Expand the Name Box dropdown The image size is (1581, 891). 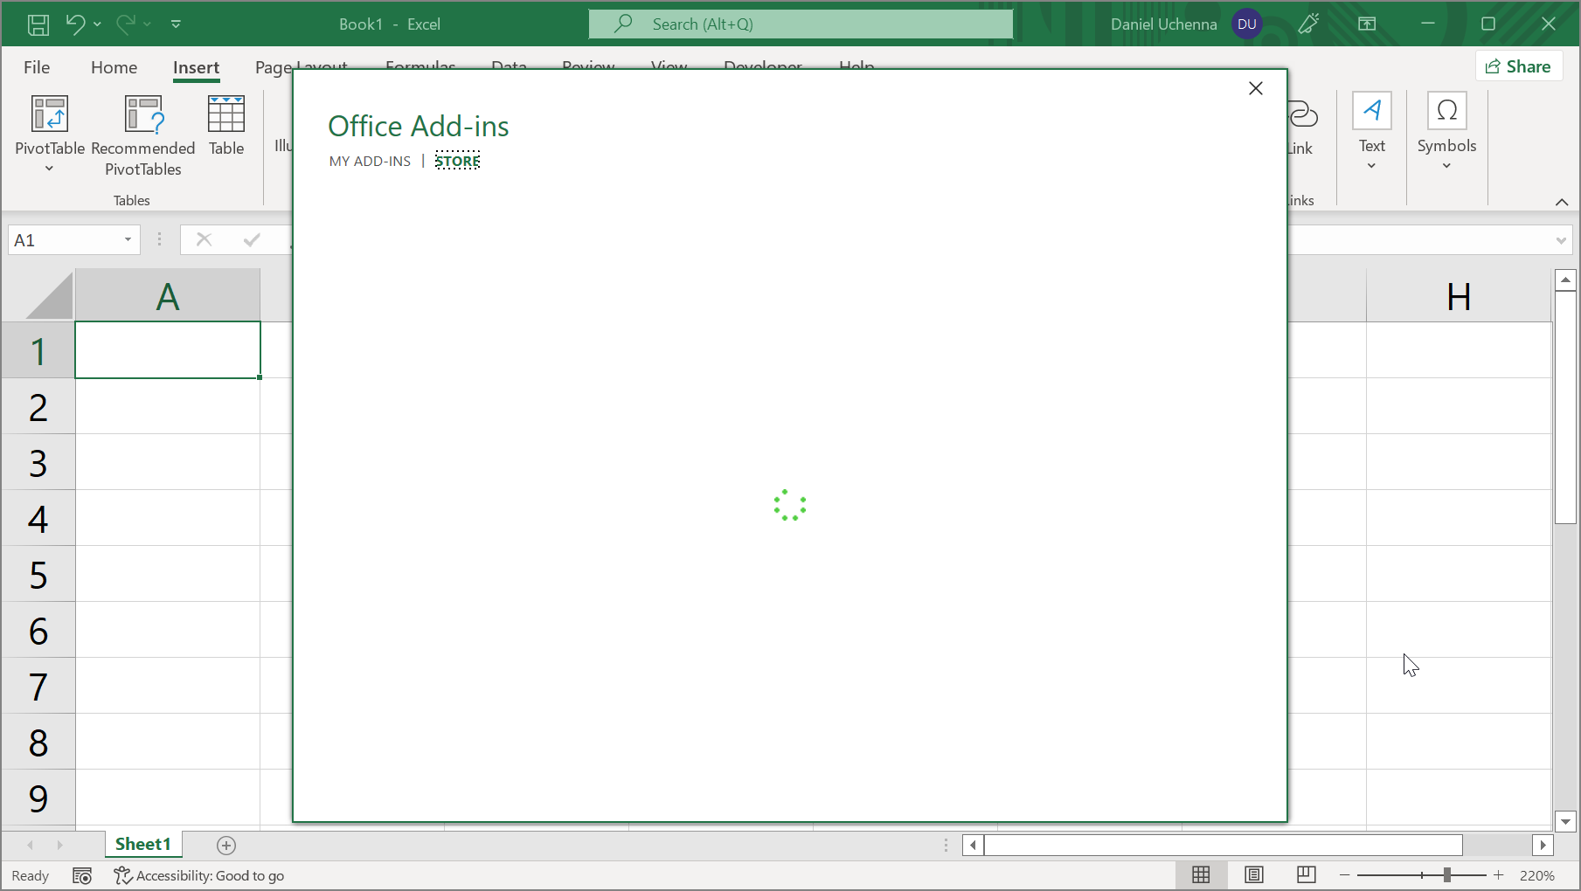click(x=128, y=240)
